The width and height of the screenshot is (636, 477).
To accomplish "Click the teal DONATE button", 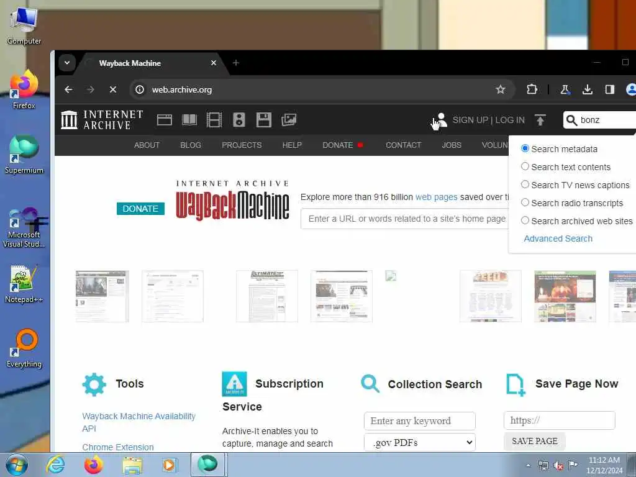I will 140,209.
